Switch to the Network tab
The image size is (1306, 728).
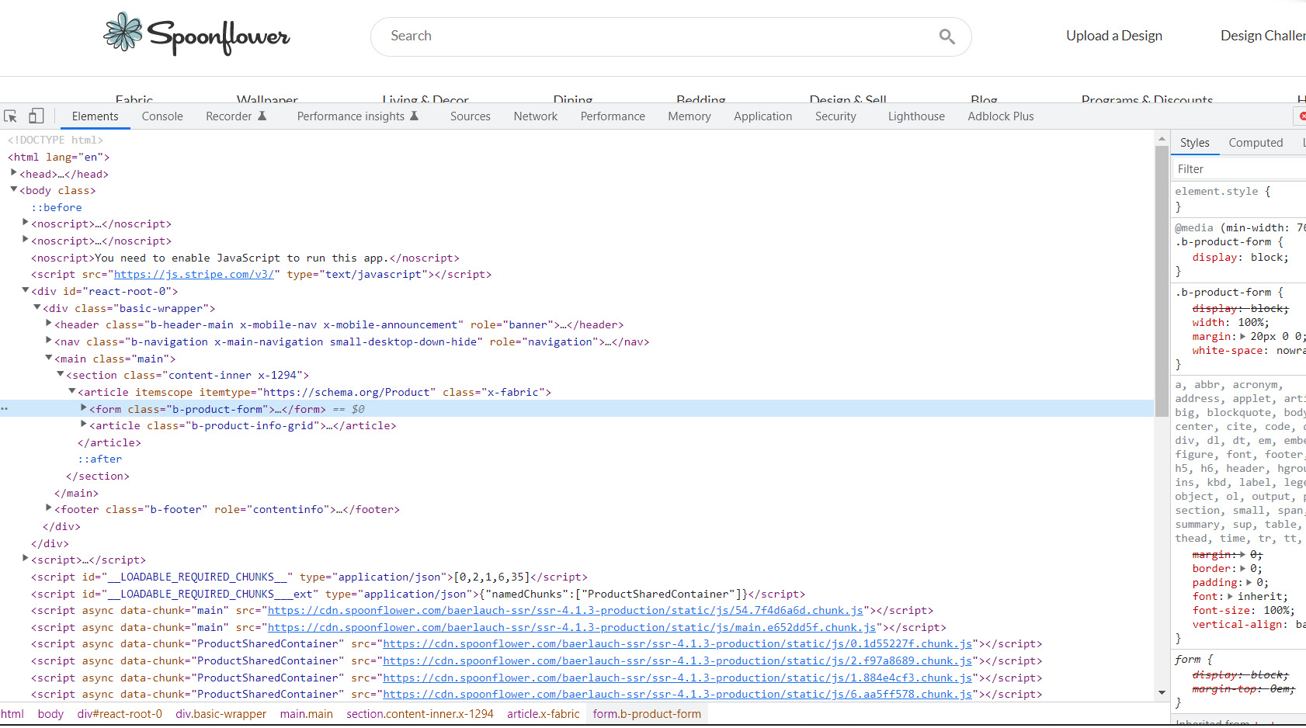536,116
